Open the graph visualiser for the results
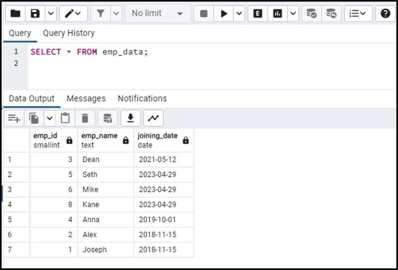This screenshot has width=398, height=270. pos(153,118)
